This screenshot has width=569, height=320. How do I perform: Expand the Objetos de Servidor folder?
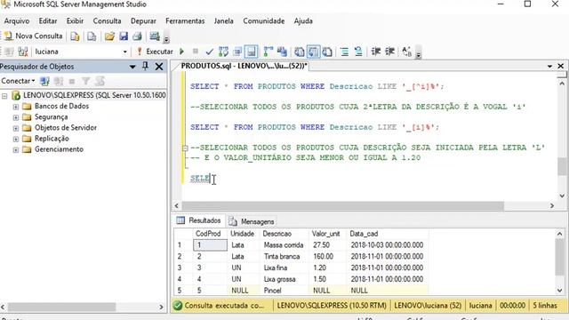point(16,128)
